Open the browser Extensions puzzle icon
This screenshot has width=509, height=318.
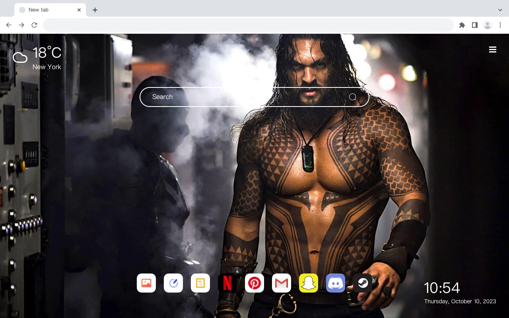pos(462,25)
